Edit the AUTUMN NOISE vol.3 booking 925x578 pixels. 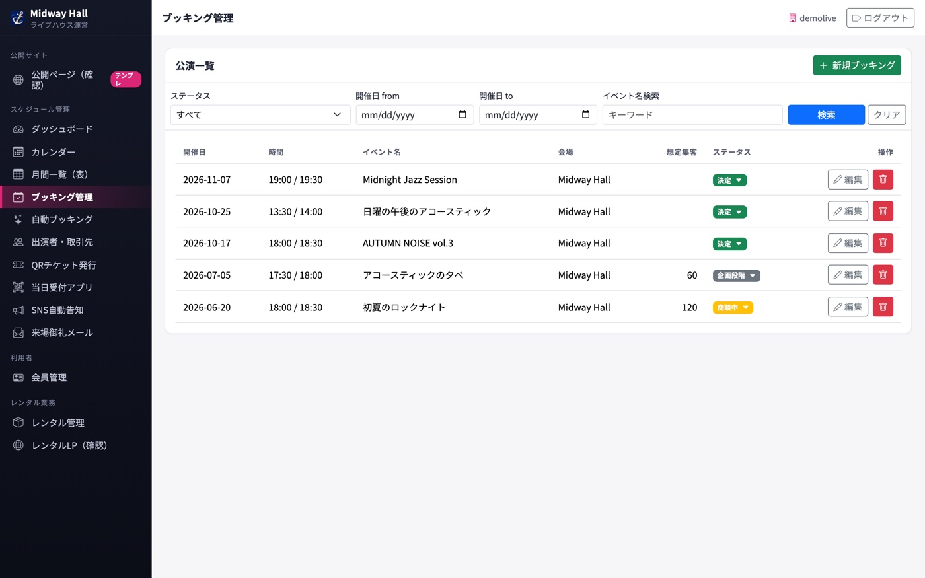[x=848, y=243]
